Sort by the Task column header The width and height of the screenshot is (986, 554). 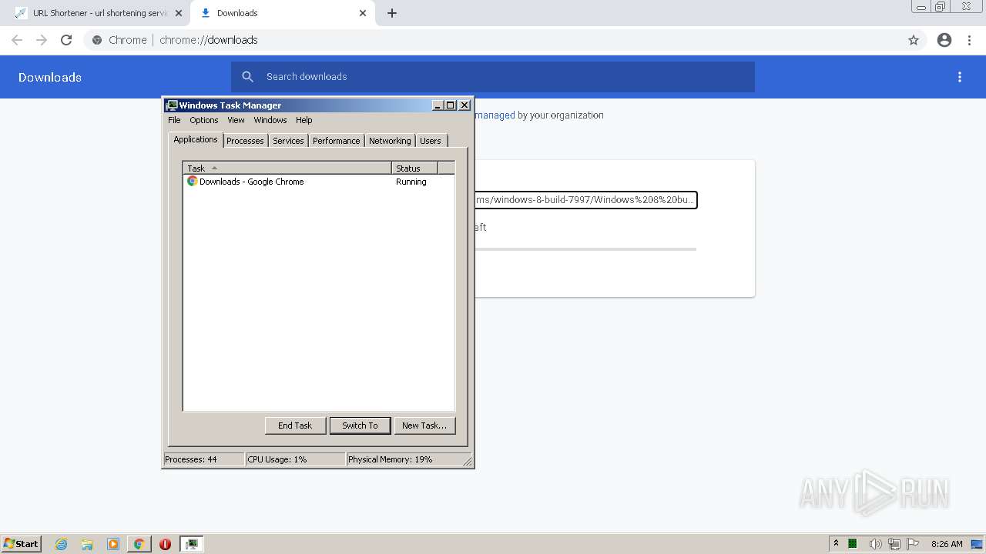(287, 168)
